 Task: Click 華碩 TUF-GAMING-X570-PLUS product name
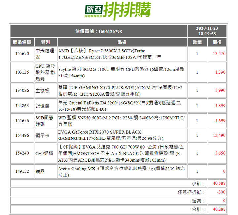120,91
